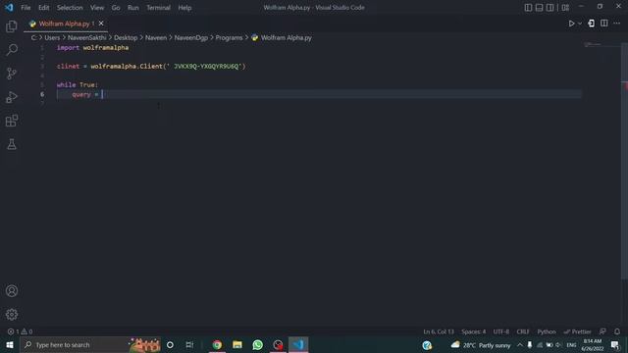Expand the Users breadcrumb segment
This screenshot has width=628, height=353.
click(52, 37)
